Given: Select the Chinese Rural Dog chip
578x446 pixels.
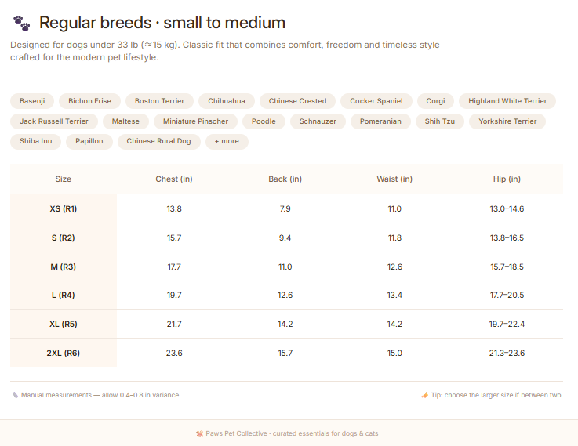Looking at the screenshot, I should point(159,141).
